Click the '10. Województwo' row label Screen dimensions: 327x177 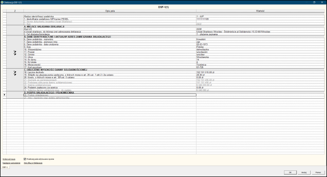(33, 50)
